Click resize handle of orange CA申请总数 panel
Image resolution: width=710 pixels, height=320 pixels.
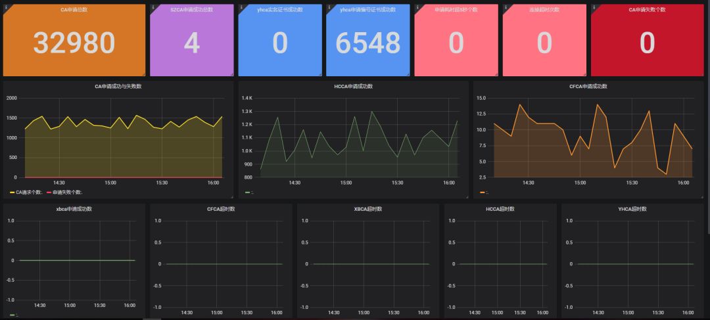click(x=143, y=74)
